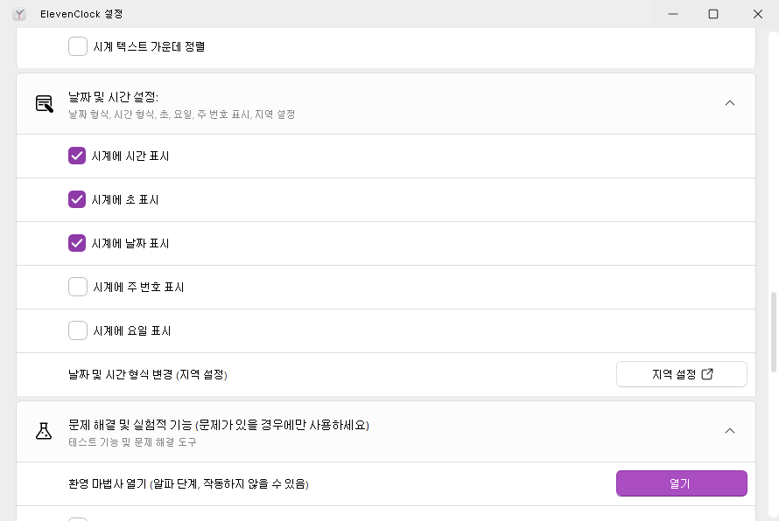Maximize the ElevenClock settings window

pyautogui.click(x=713, y=14)
